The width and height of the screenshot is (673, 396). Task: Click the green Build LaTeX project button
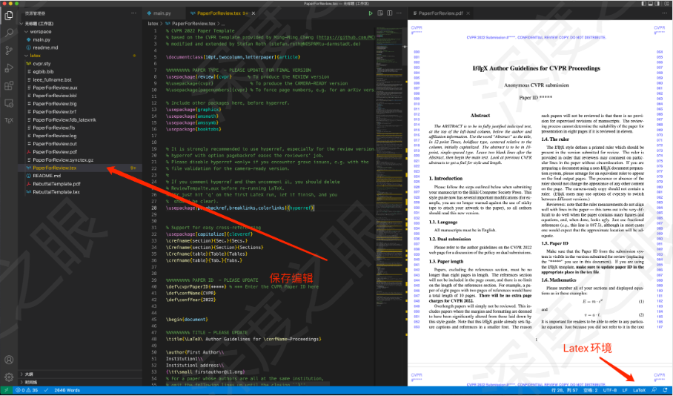[370, 13]
